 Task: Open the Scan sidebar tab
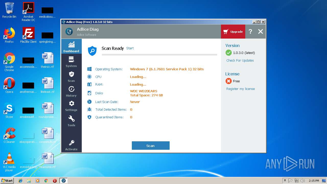click(71, 76)
